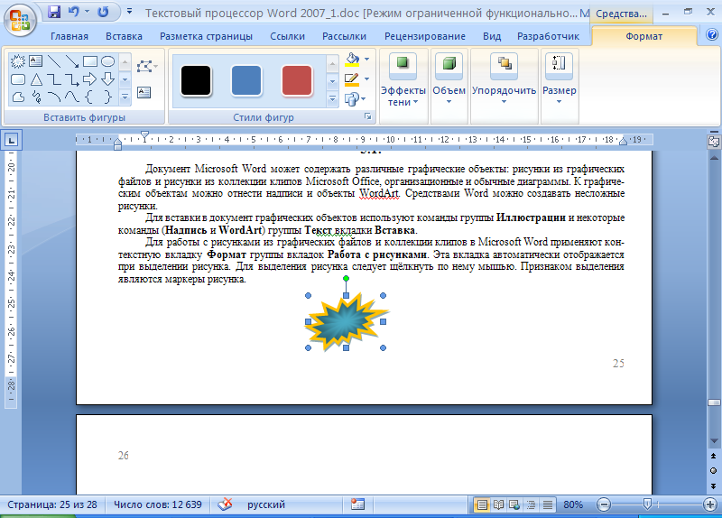The image size is (722, 518).
Task: Select the Right Brace shape
Action: [107, 97]
